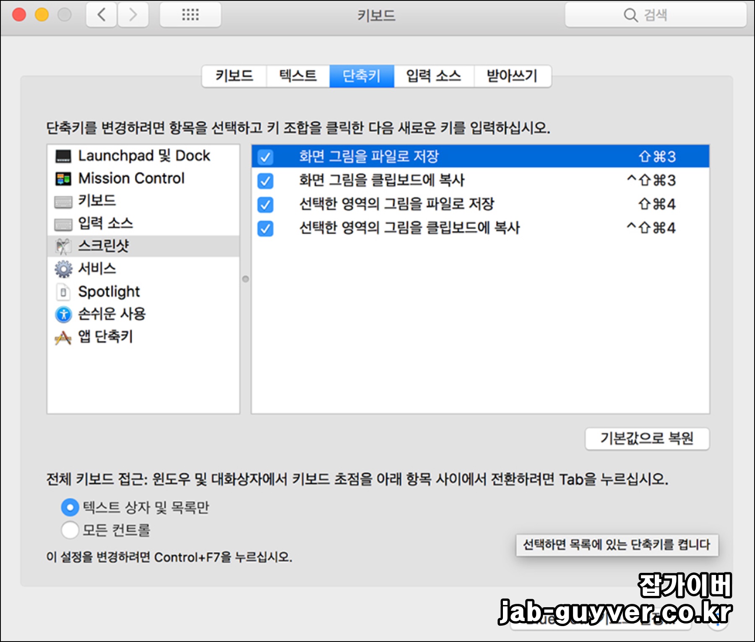The width and height of the screenshot is (755, 642).
Task: Open the 서비스 gear icon
Action: pyautogui.click(x=62, y=269)
